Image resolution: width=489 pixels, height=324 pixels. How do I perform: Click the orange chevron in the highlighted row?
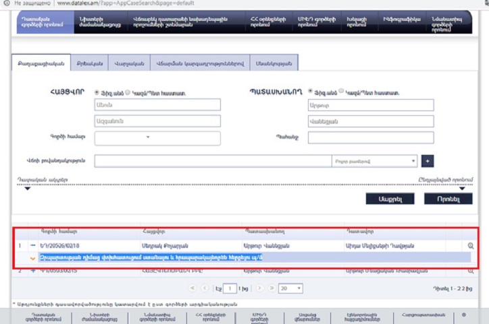[x=32, y=258]
